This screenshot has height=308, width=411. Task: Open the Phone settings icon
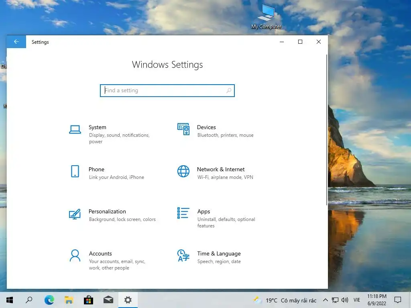coord(75,171)
